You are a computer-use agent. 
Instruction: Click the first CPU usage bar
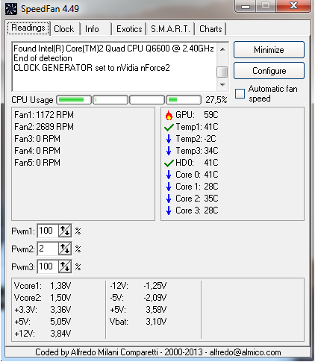[74, 100]
